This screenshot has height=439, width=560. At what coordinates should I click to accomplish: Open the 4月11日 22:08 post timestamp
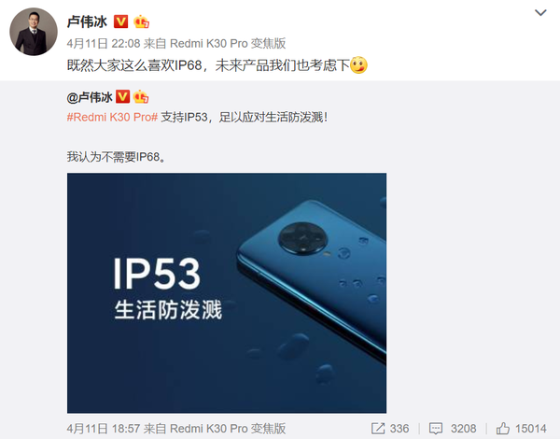[x=104, y=44]
